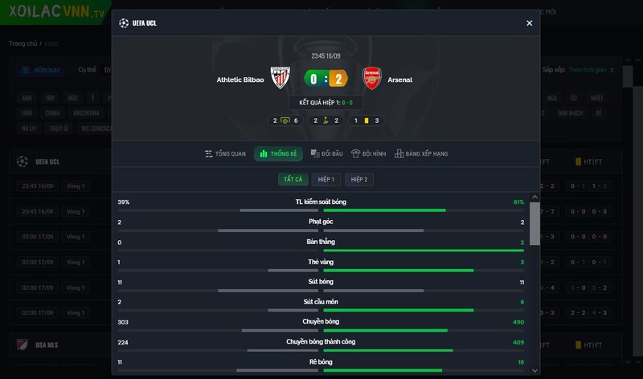Click the shots on target goal icon
Viewport: 643px width, 379px height.
[x=285, y=120]
